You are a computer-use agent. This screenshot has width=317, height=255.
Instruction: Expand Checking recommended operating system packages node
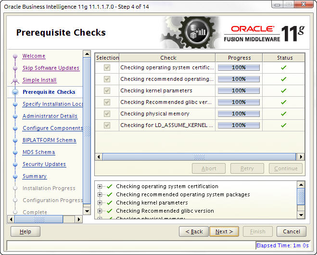pos(100,194)
